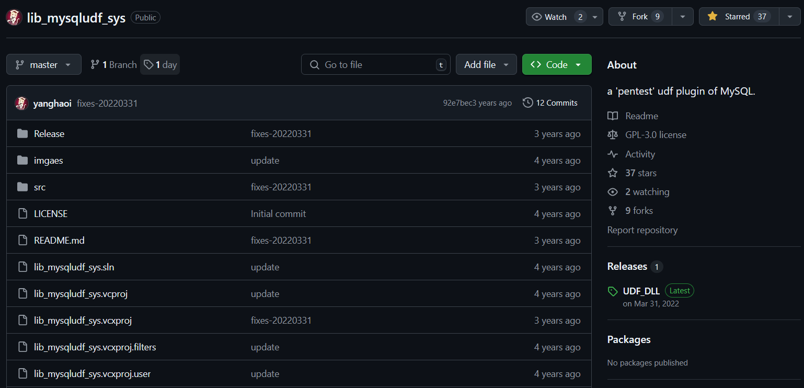Click the repository owner avatar beside lib_mysqludf_sys
This screenshot has width=804, height=388.
pos(14,17)
